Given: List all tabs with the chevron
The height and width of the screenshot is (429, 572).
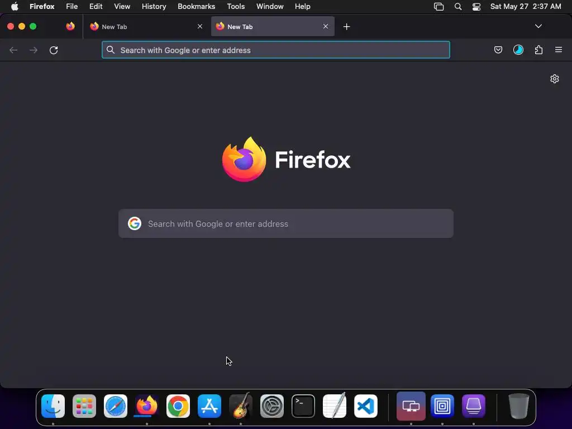Looking at the screenshot, I should [538, 26].
